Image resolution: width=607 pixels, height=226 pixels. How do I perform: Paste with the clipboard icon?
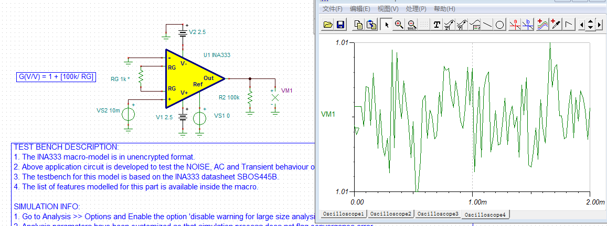pyautogui.click(x=371, y=25)
